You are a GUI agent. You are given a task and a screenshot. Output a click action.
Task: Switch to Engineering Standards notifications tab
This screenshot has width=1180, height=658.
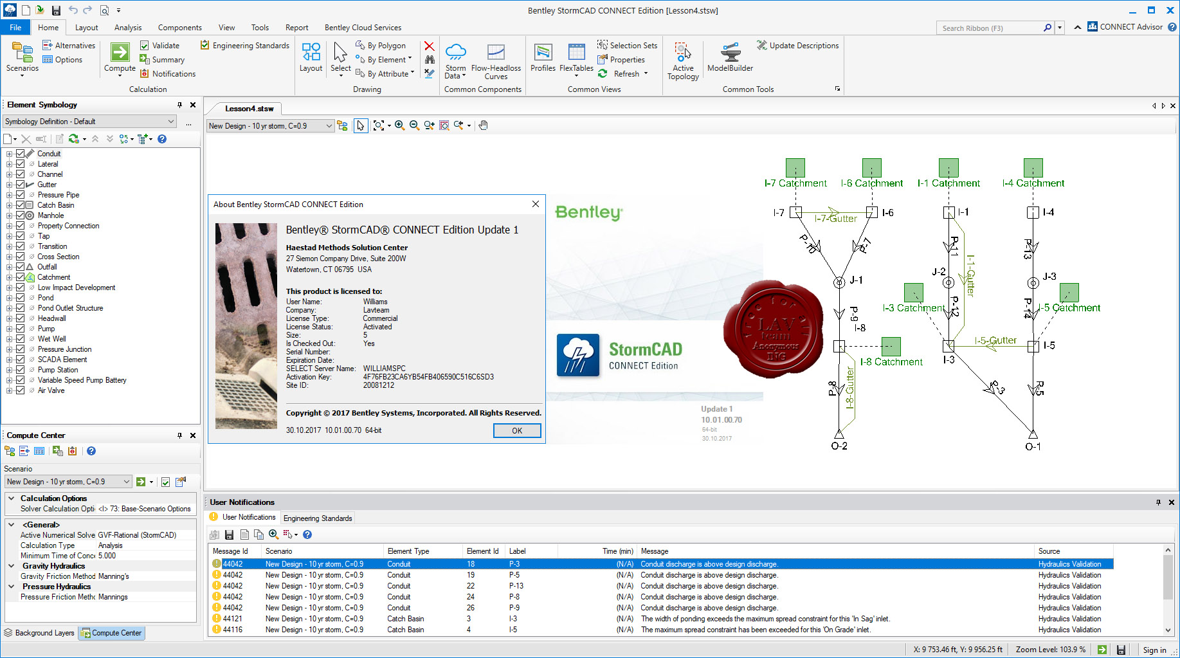pos(318,518)
